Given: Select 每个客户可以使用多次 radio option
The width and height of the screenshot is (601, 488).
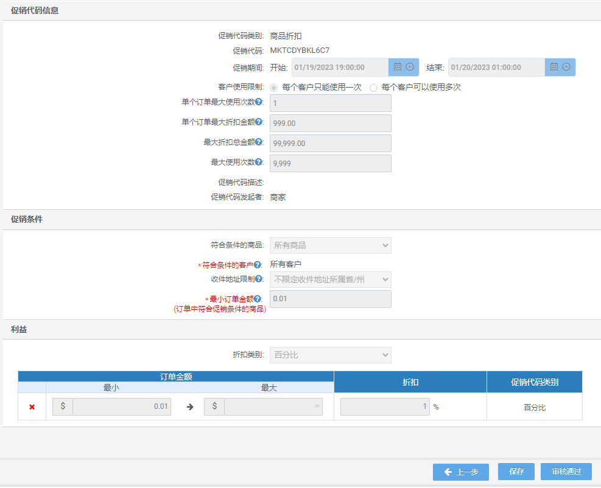Looking at the screenshot, I should [x=373, y=88].
